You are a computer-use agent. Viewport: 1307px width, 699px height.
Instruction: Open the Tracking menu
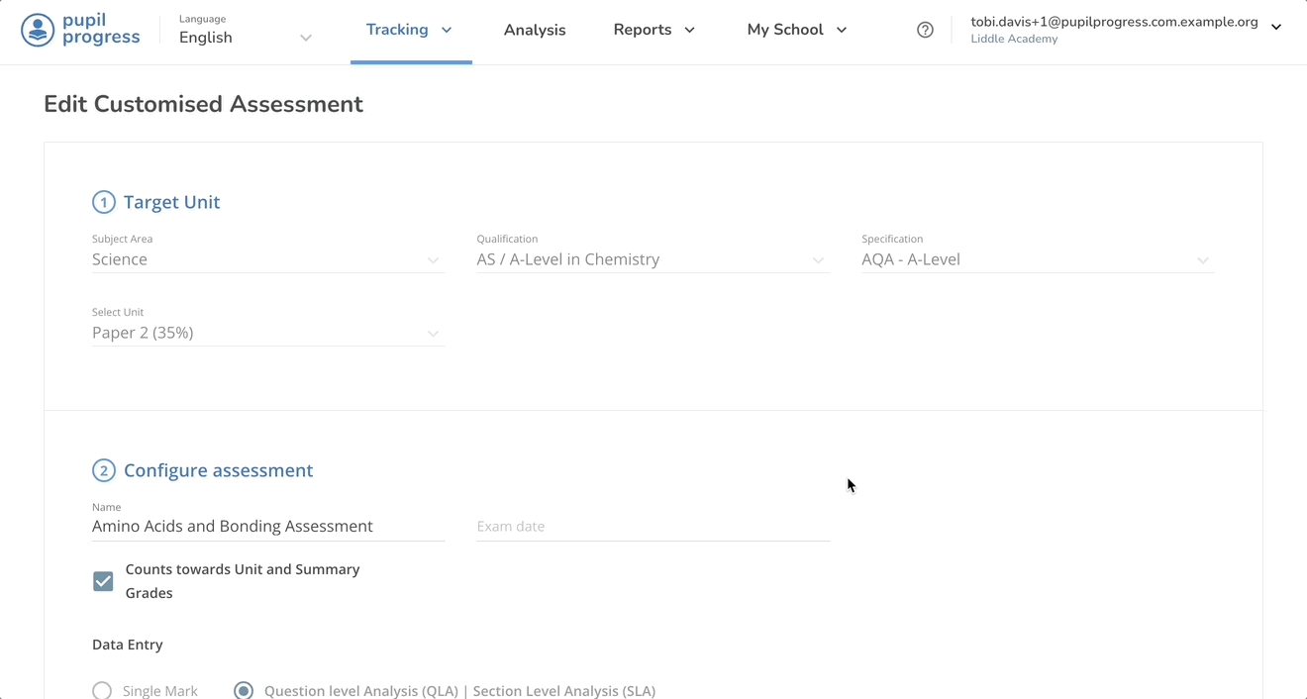(397, 30)
